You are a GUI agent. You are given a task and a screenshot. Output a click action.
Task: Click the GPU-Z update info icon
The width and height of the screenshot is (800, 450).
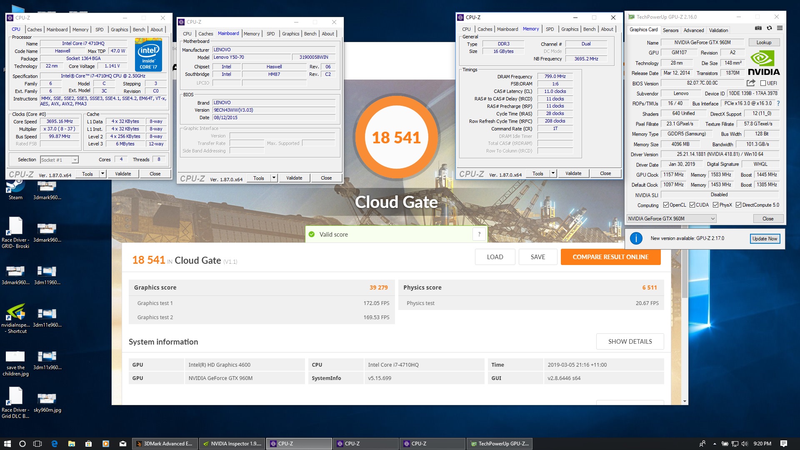pos(636,238)
